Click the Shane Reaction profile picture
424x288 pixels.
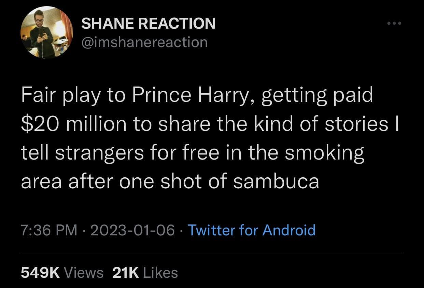point(46,32)
